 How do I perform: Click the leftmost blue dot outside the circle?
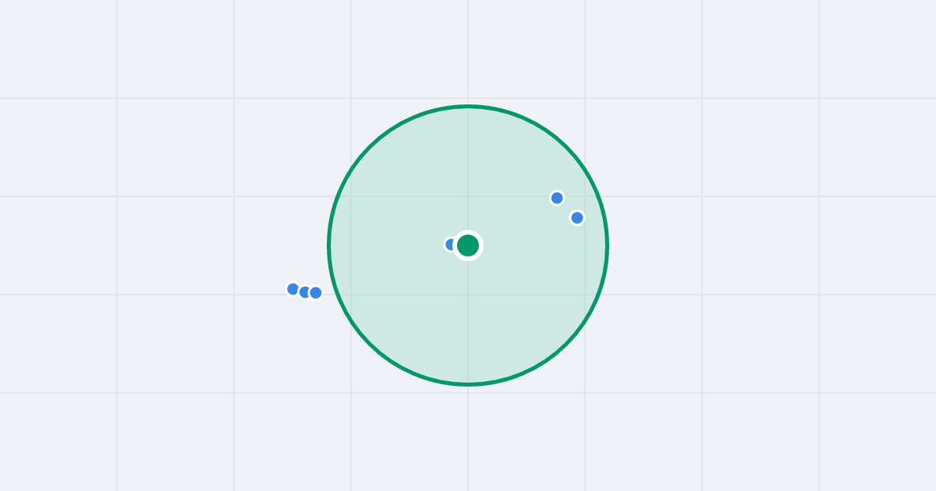(292, 289)
